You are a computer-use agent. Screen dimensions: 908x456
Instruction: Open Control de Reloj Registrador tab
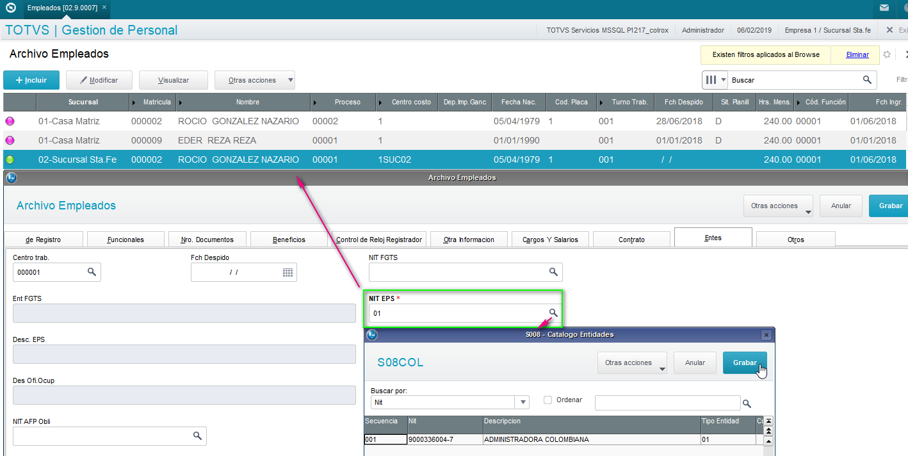pyautogui.click(x=379, y=240)
